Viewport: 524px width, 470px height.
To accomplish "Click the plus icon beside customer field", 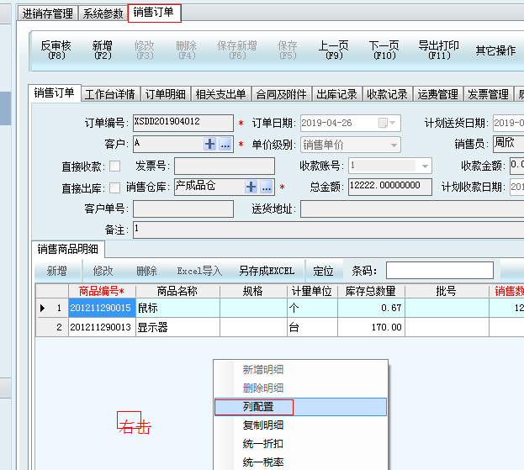I will pyautogui.click(x=210, y=145).
